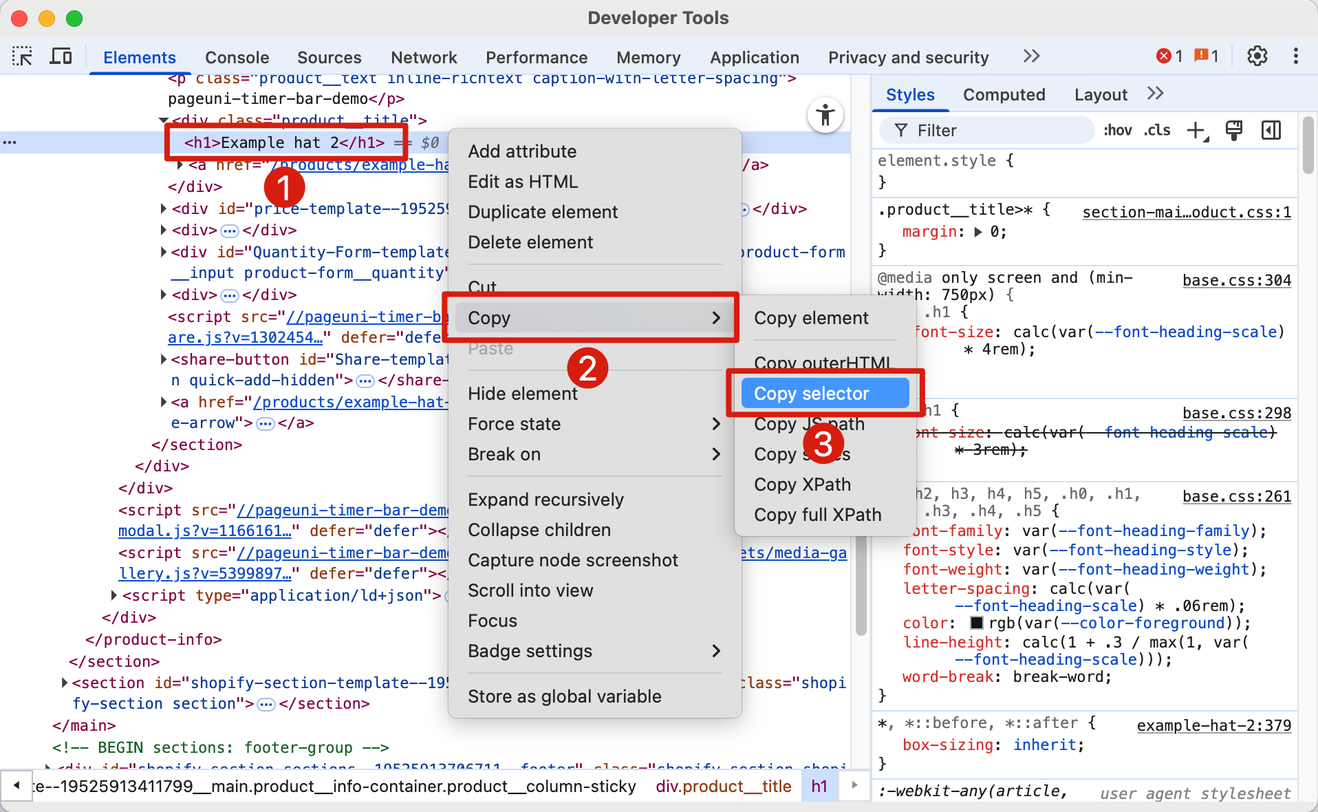The image size is (1318, 812).
Task: Choose Expand recursively
Action: pos(594,500)
